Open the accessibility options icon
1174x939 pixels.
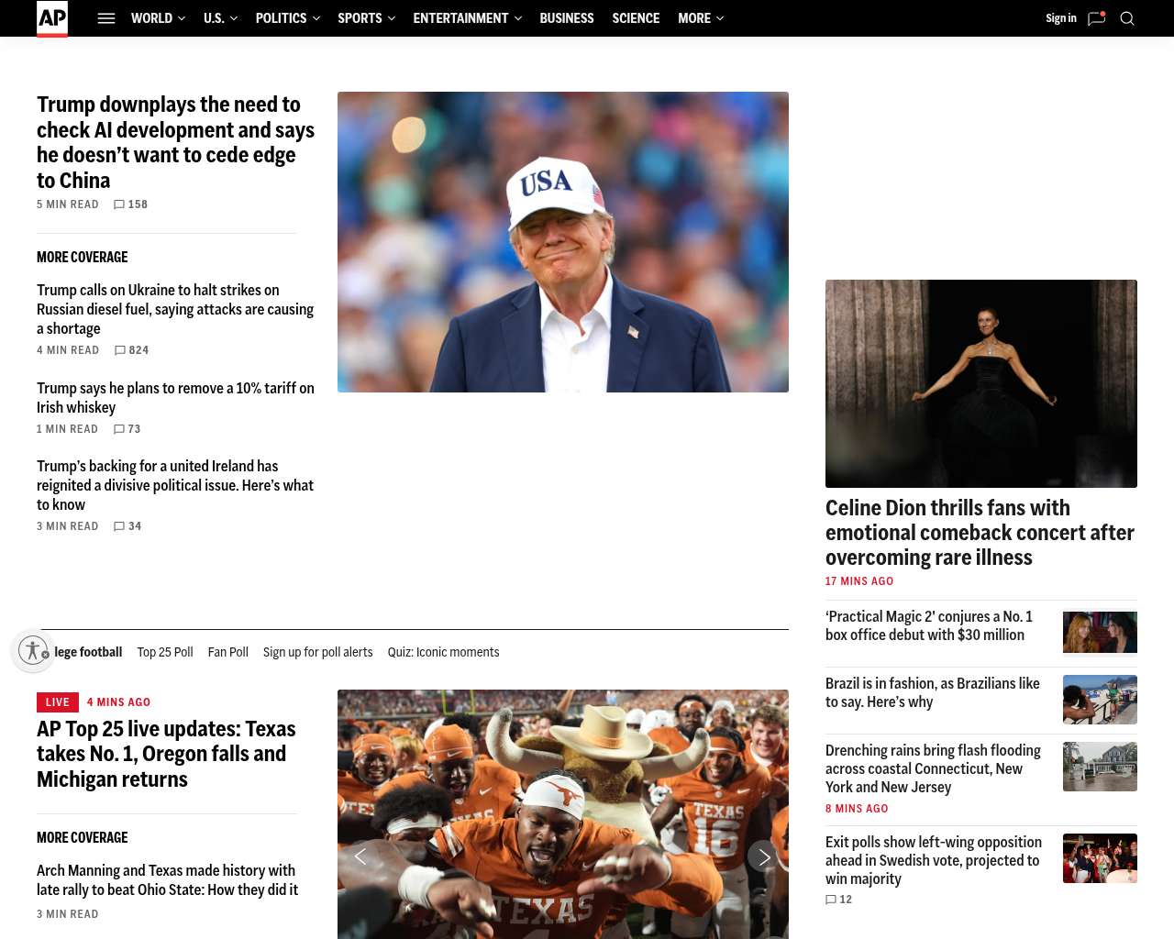click(x=34, y=651)
